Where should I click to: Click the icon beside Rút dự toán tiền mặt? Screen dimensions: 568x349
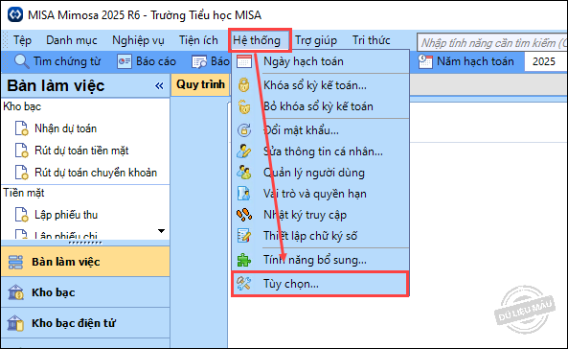pos(21,151)
